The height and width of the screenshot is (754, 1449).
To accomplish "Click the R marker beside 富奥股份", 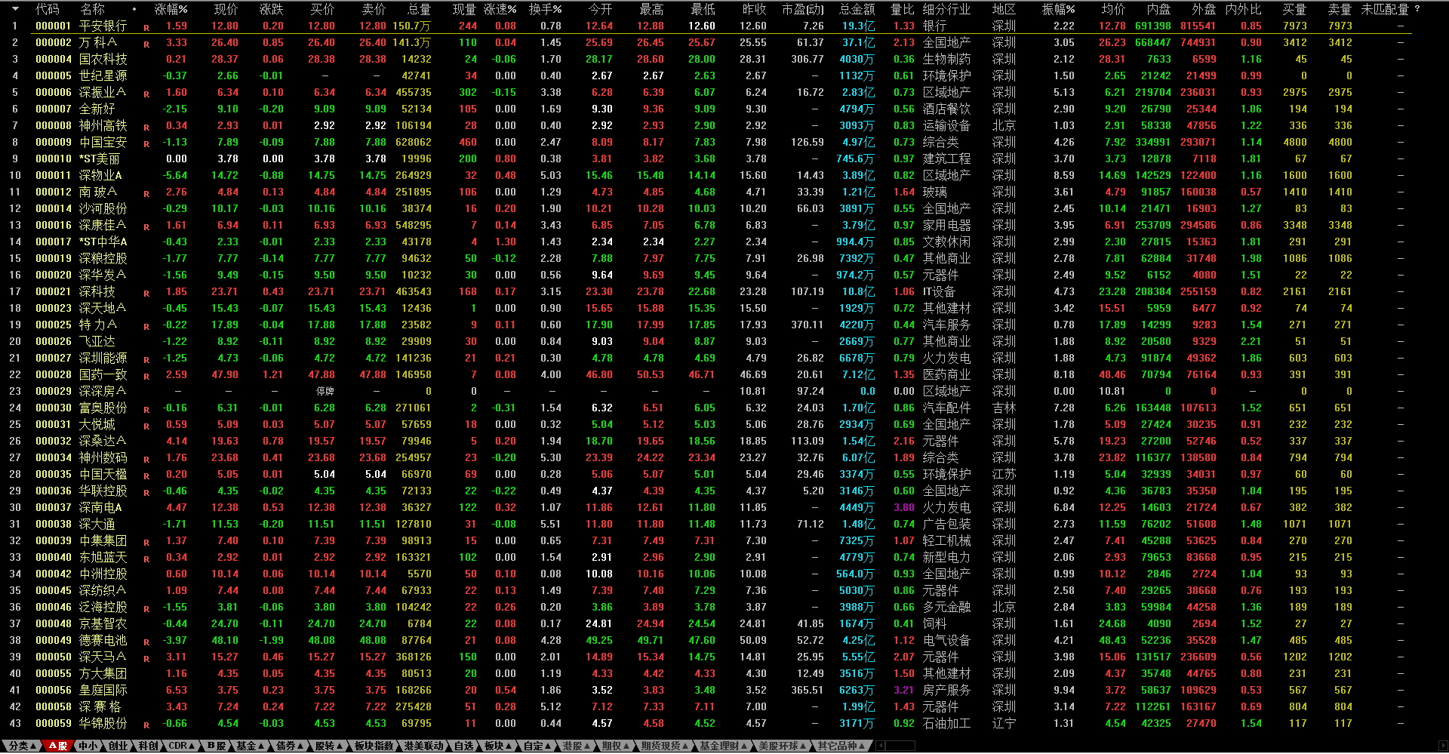I will 146,410.
